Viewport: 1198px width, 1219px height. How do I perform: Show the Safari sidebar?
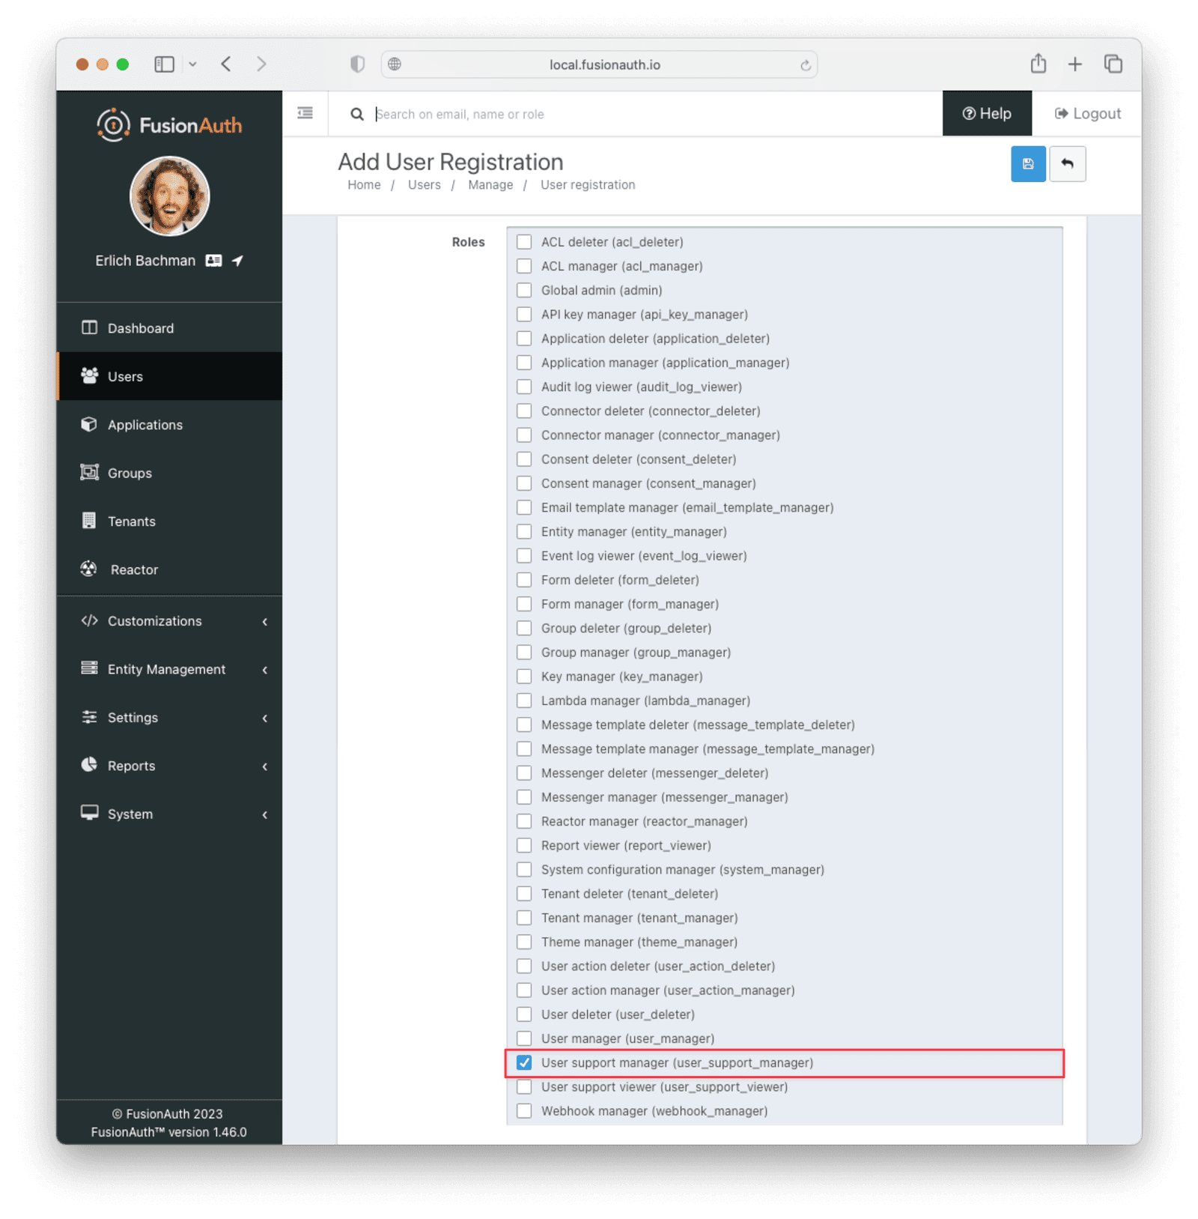[164, 64]
